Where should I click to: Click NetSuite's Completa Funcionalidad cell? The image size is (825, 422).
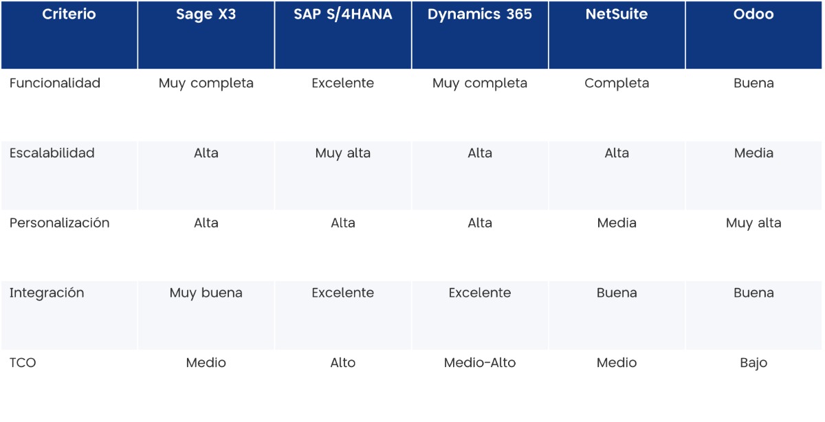(617, 83)
